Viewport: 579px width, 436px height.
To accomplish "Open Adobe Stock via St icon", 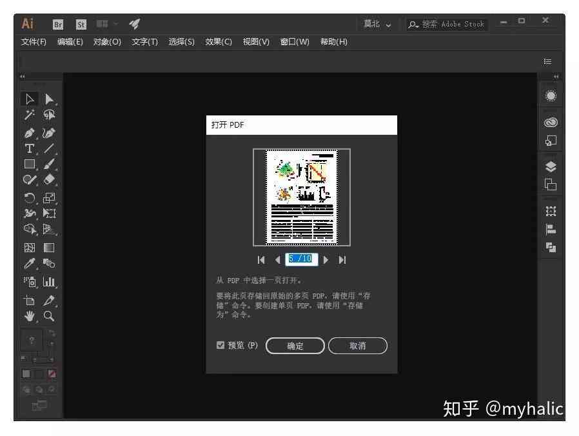I will click(x=81, y=25).
